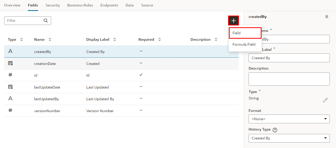The height and width of the screenshot is (148, 336).
Task: Select the versionNumber row
Action: tap(47, 111)
